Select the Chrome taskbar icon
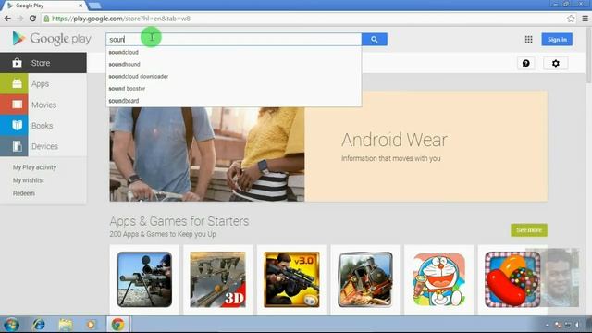This screenshot has width=592, height=333. 117,325
